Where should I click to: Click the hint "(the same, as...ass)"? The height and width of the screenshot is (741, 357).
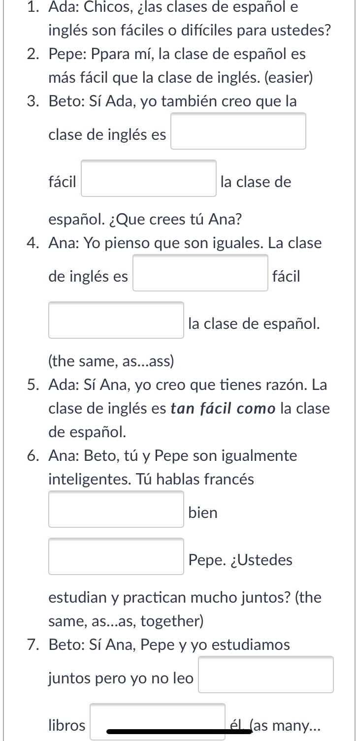(111, 361)
